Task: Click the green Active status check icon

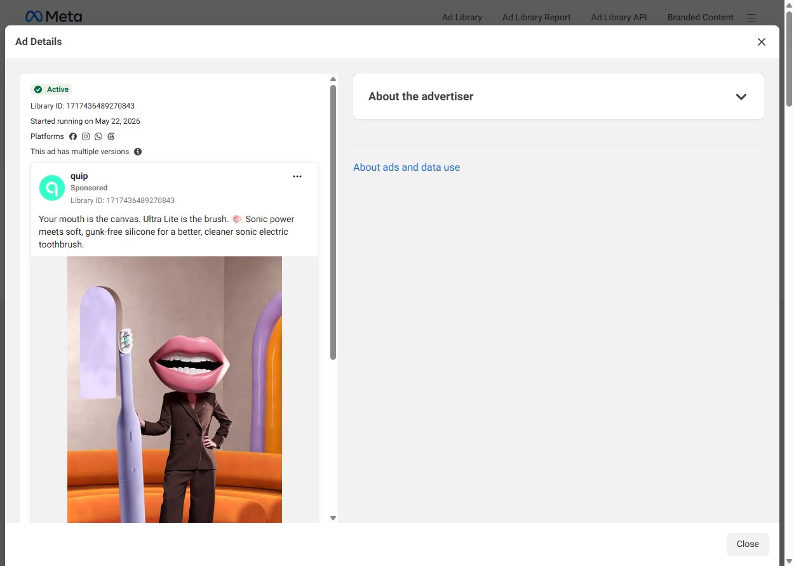Action: (x=38, y=89)
